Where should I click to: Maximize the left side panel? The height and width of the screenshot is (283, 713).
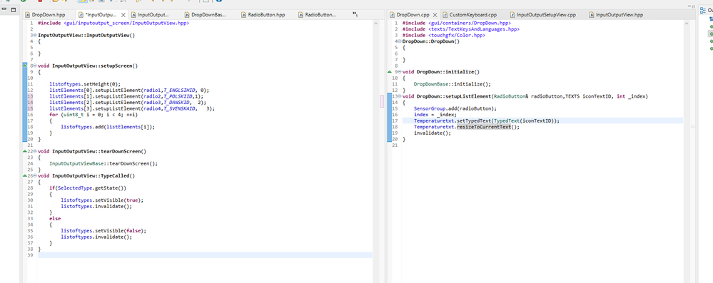[x=13, y=9]
